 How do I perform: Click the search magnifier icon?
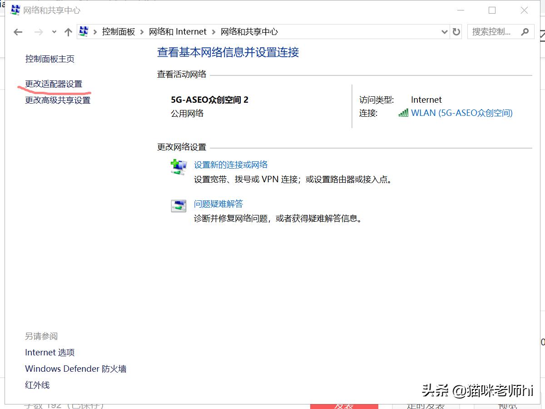[x=525, y=31]
